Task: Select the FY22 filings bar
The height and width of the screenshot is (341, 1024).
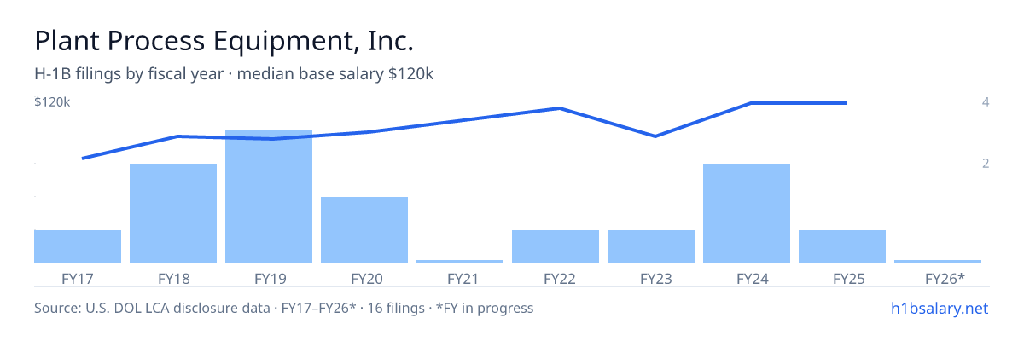Action: click(556, 246)
